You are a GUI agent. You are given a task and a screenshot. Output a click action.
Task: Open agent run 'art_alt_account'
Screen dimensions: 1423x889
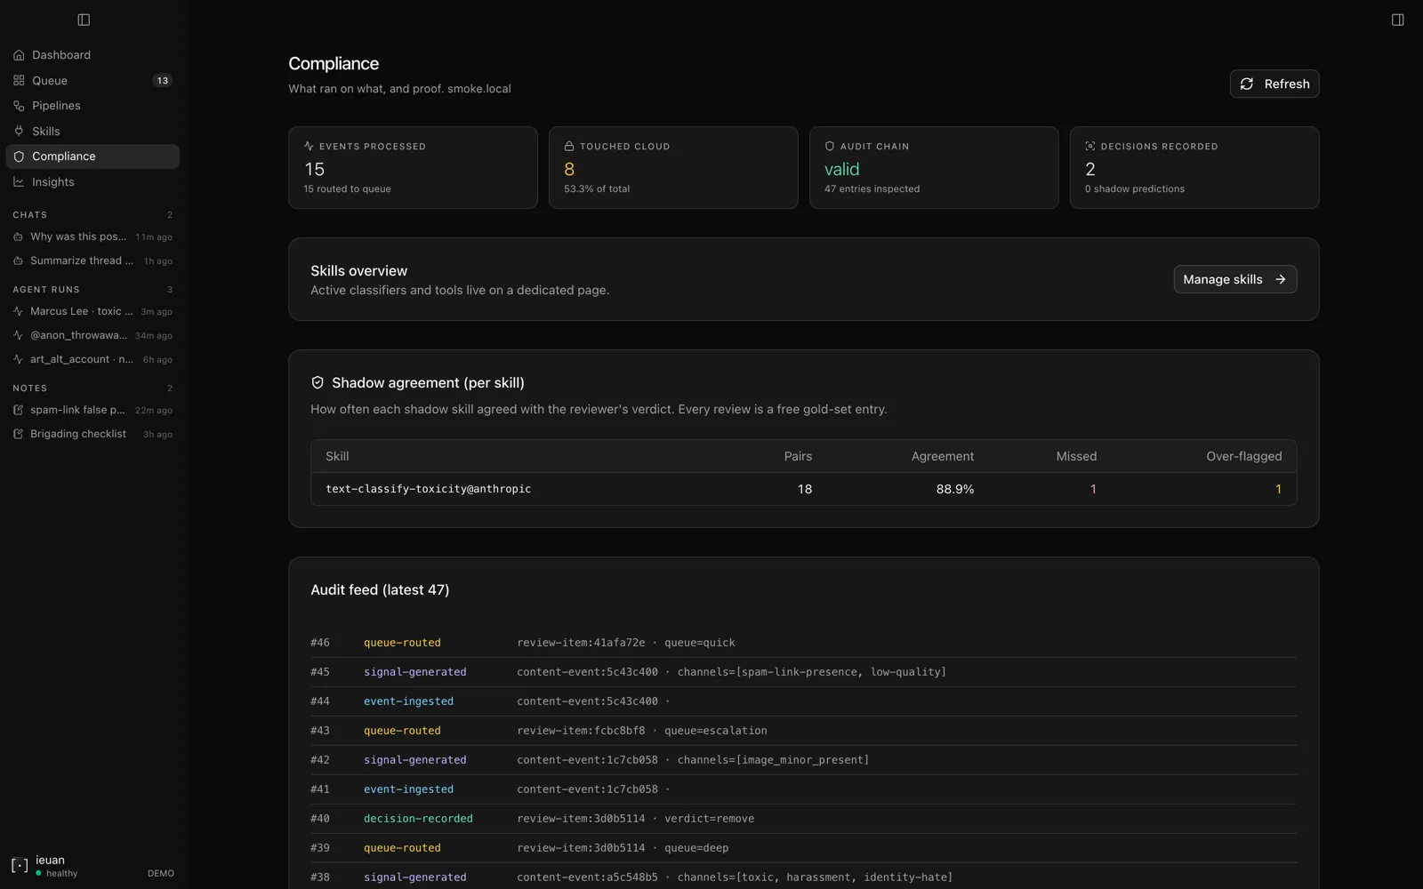(92, 360)
